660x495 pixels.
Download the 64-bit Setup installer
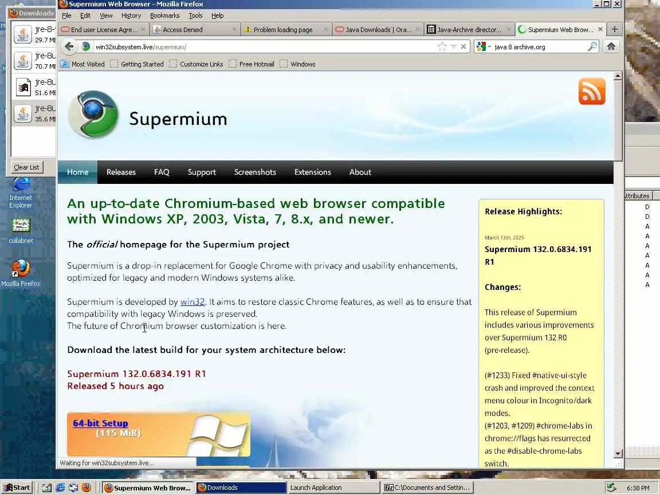(x=100, y=423)
